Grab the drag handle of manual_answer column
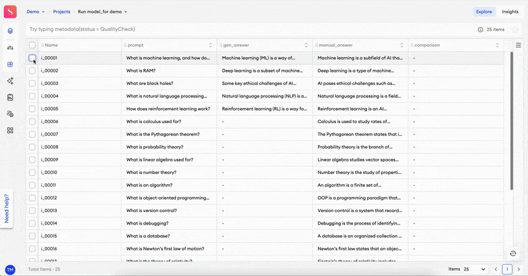The image size is (528, 276). [x=316, y=45]
